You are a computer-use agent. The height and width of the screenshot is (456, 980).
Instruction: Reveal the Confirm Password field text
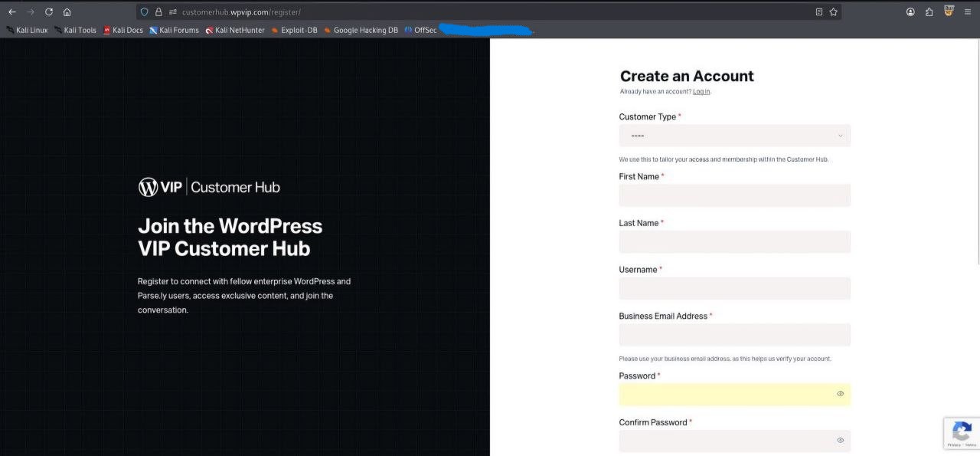[x=839, y=440]
